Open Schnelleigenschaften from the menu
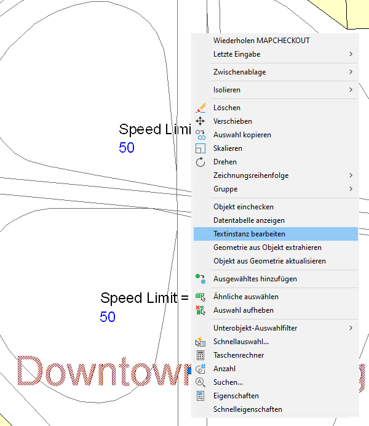369x426 pixels. (x=276, y=409)
